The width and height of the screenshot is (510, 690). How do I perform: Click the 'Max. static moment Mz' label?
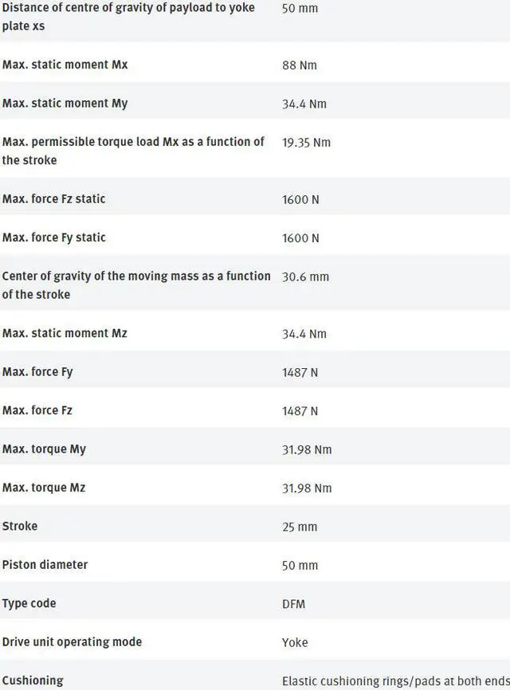coord(65,334)
